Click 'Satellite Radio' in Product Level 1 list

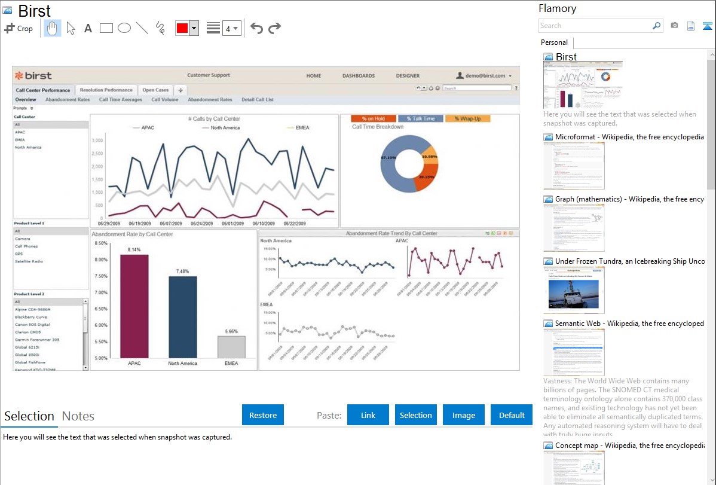pos(29,261)
